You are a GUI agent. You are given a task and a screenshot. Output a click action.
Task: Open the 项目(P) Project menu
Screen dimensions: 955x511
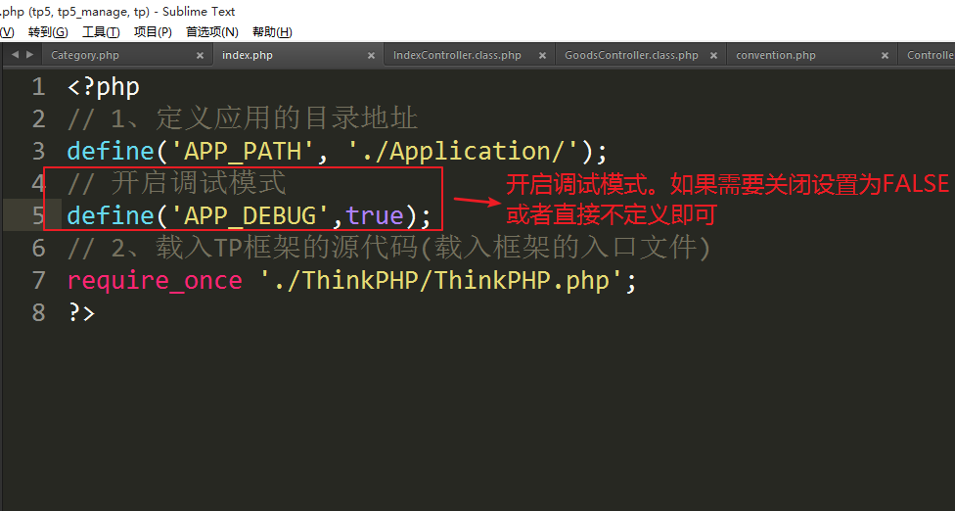(153, 32)
